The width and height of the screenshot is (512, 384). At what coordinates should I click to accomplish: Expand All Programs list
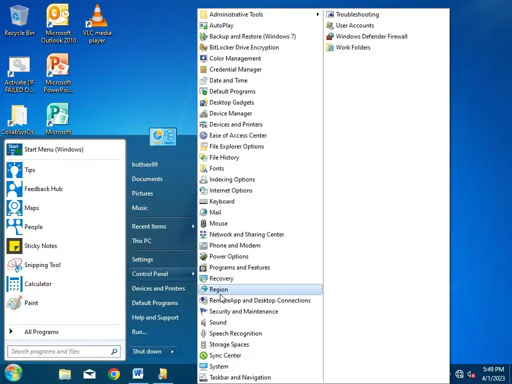click(64, 332)
